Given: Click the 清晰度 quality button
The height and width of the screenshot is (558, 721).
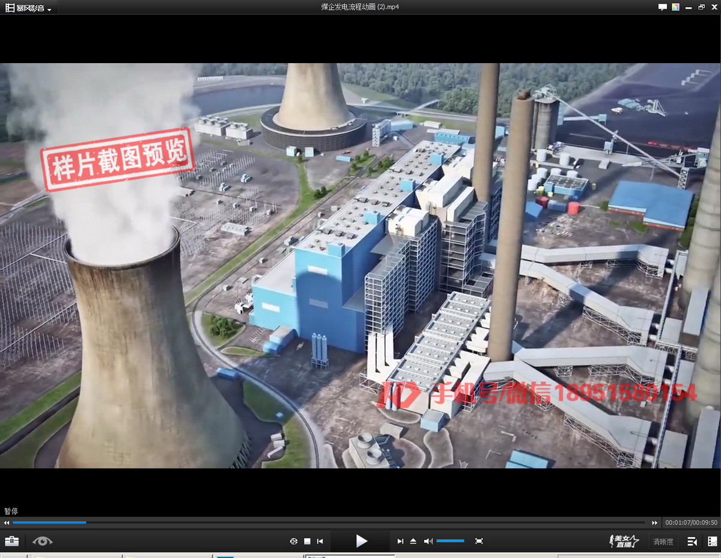Looking at the screenshot, I should pos(663,541).
